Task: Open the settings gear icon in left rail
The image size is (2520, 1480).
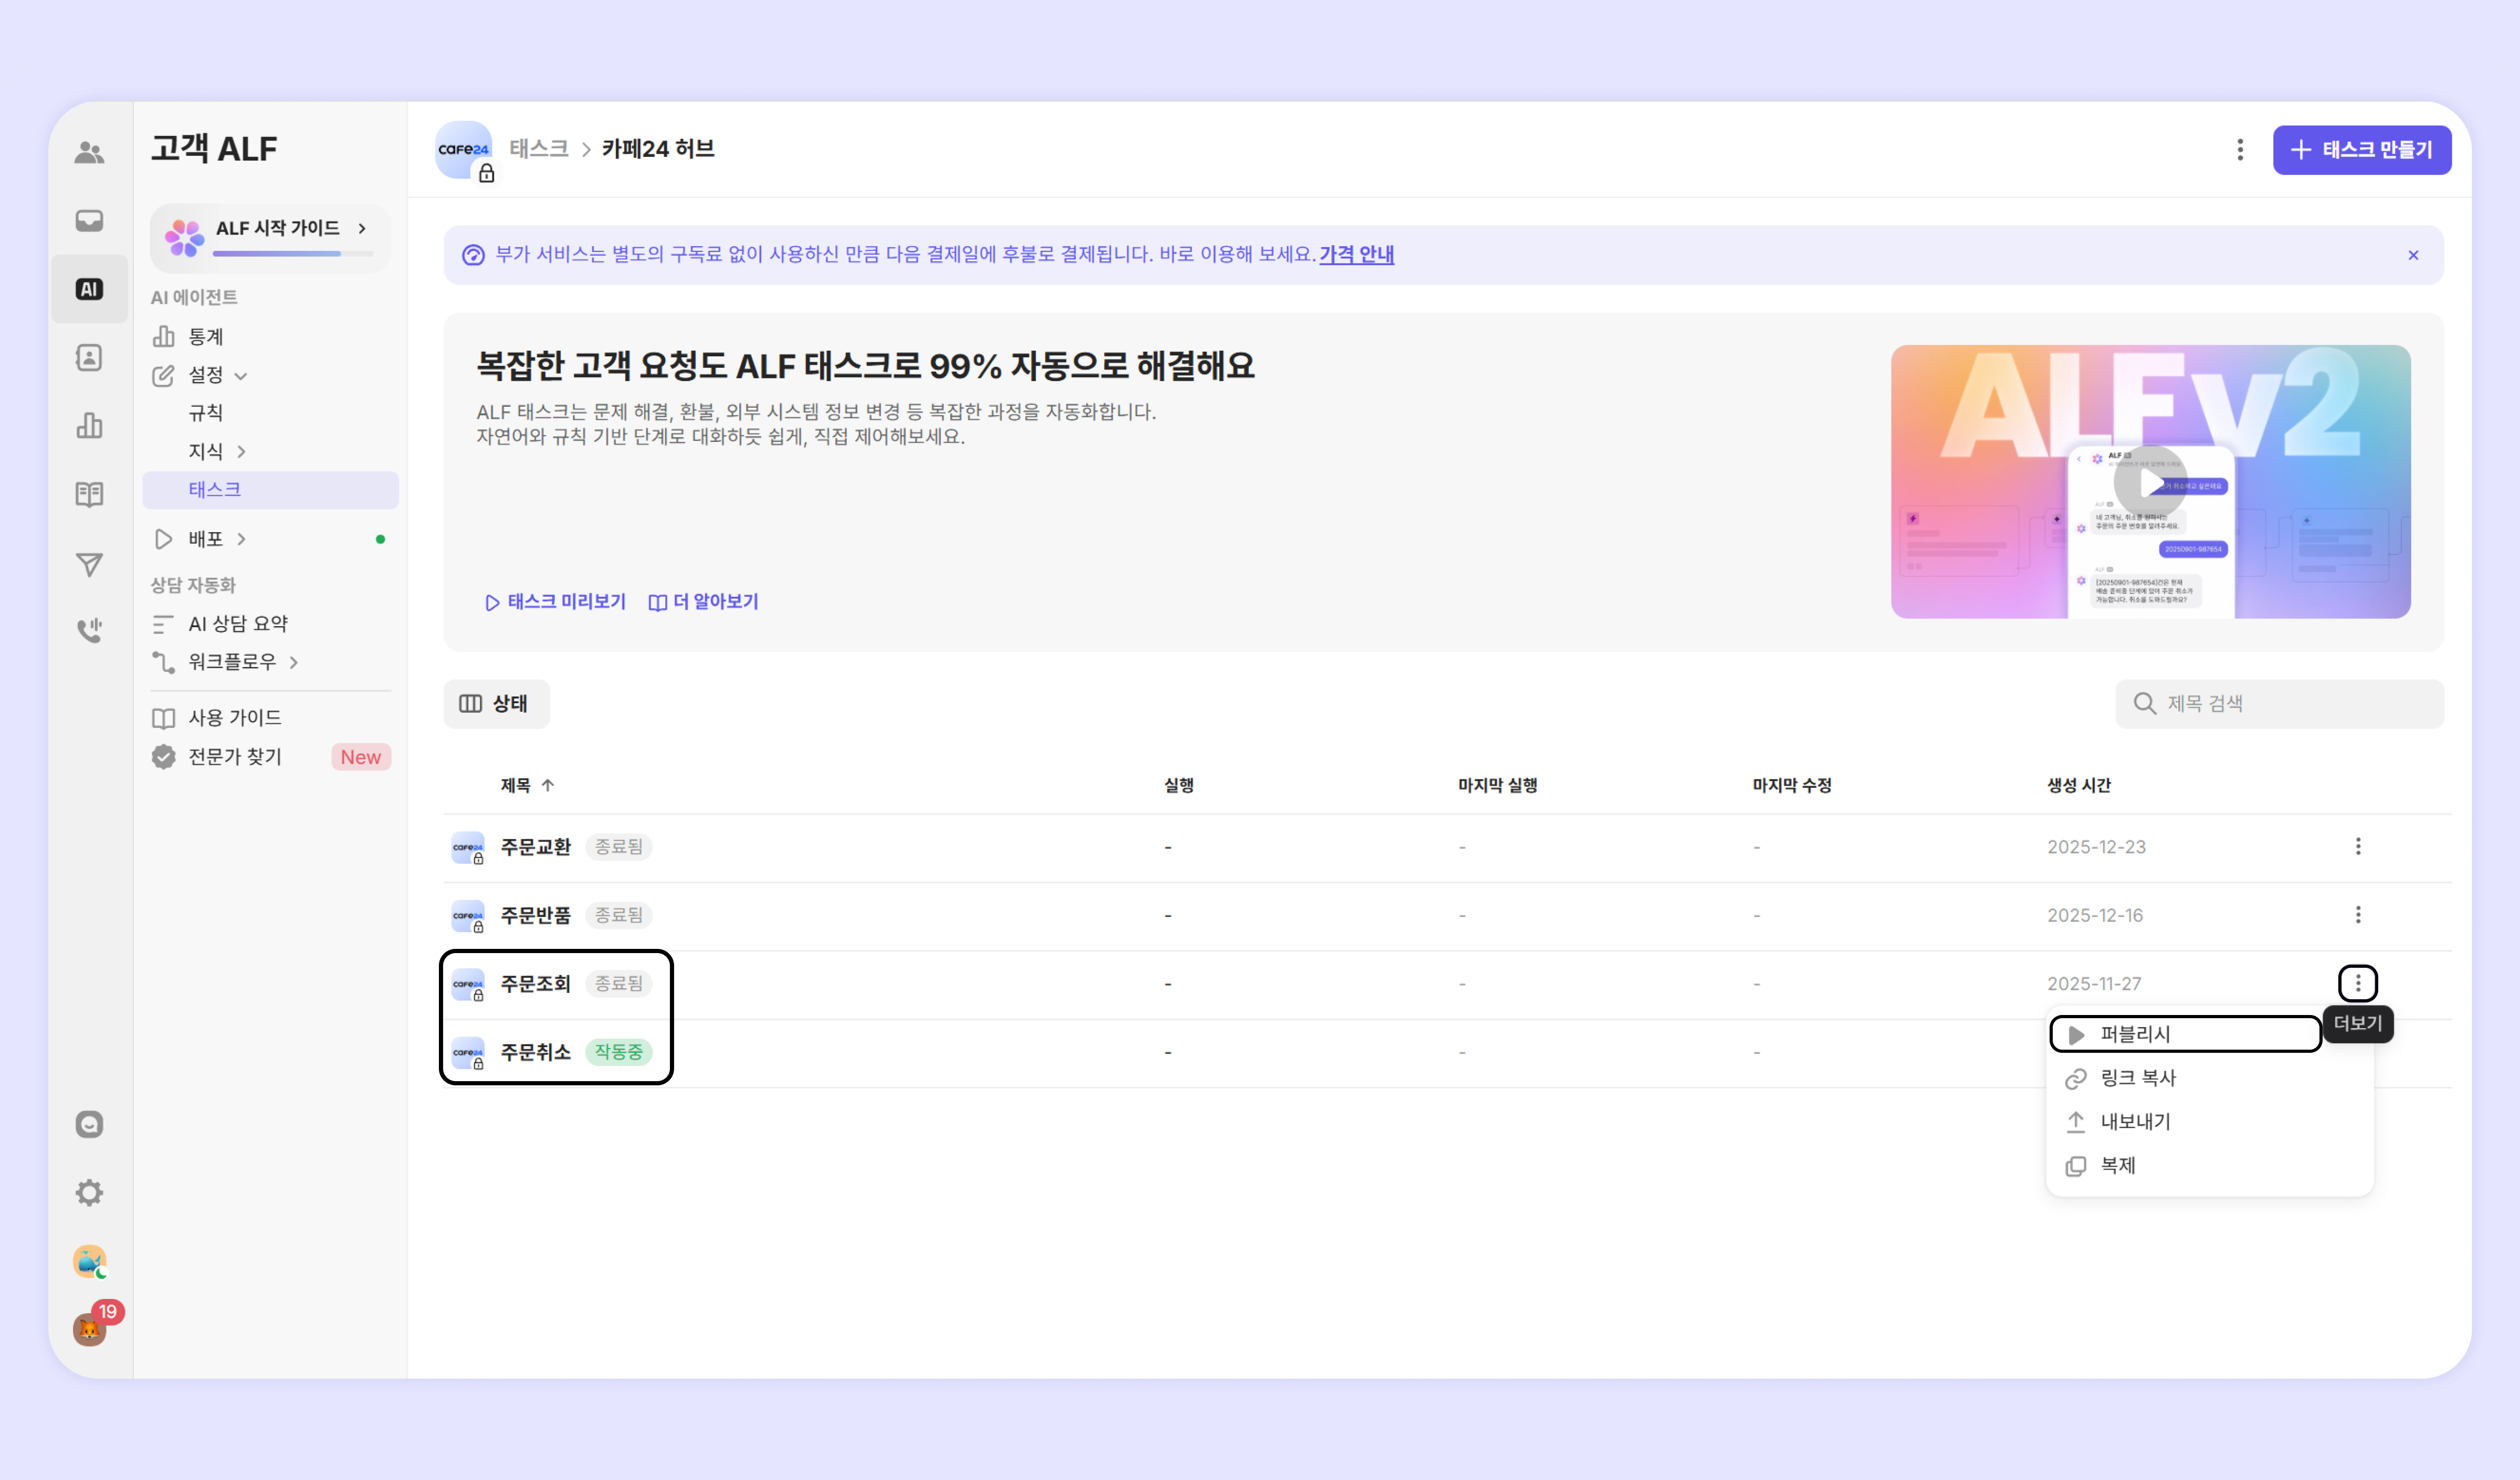Action: [x=89, y=1192]
